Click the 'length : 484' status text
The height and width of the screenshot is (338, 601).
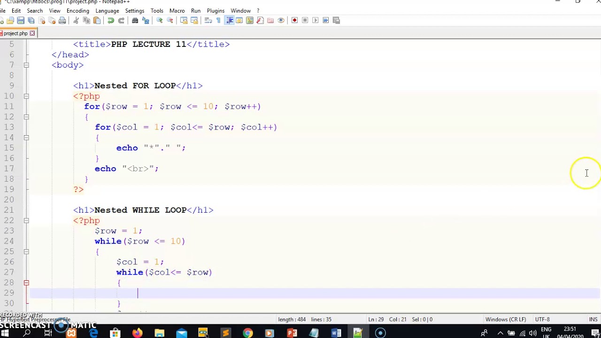292,319
